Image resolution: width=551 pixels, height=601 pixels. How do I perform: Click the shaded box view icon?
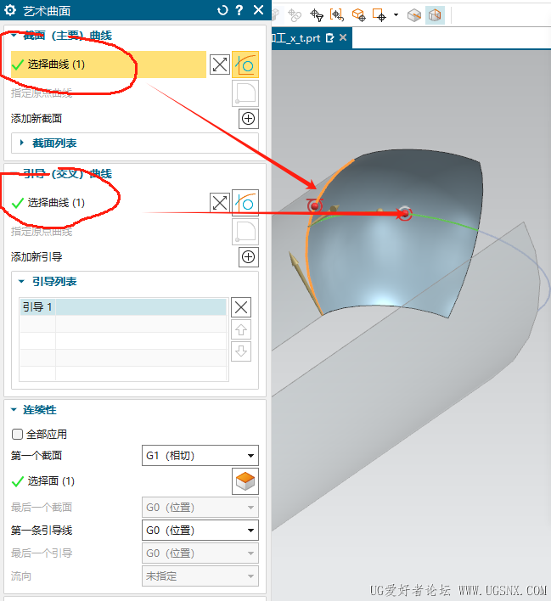[x=414, y=15]
